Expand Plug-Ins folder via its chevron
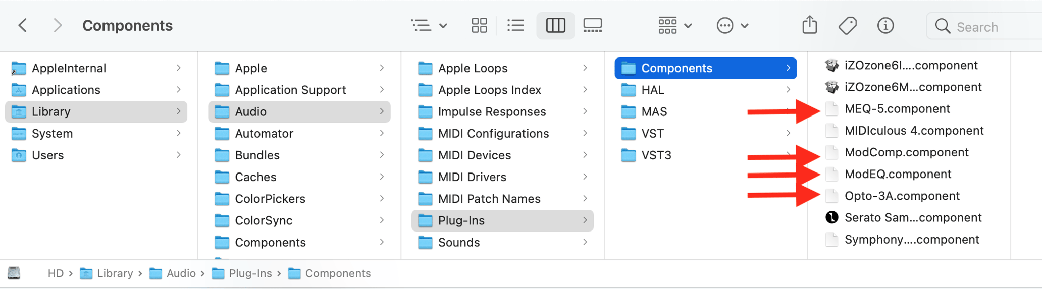 click(x=585, y=220)
